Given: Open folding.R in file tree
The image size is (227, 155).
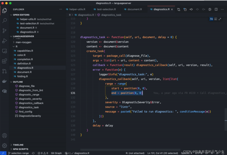Looking at the screenshot, I should point(37,76).
